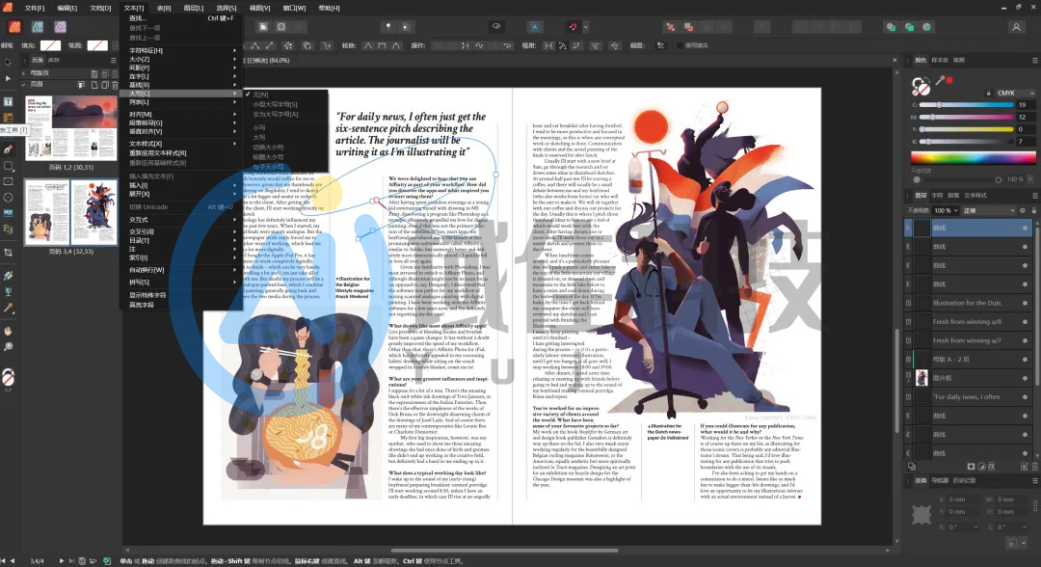Select the Frame Text tool in left toolbar

click(x=8, y=100)
